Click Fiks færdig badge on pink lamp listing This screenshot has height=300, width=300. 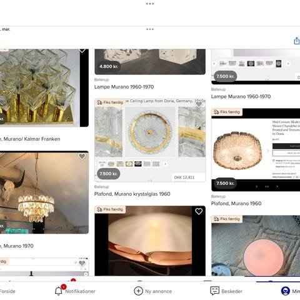pos(227,219)
